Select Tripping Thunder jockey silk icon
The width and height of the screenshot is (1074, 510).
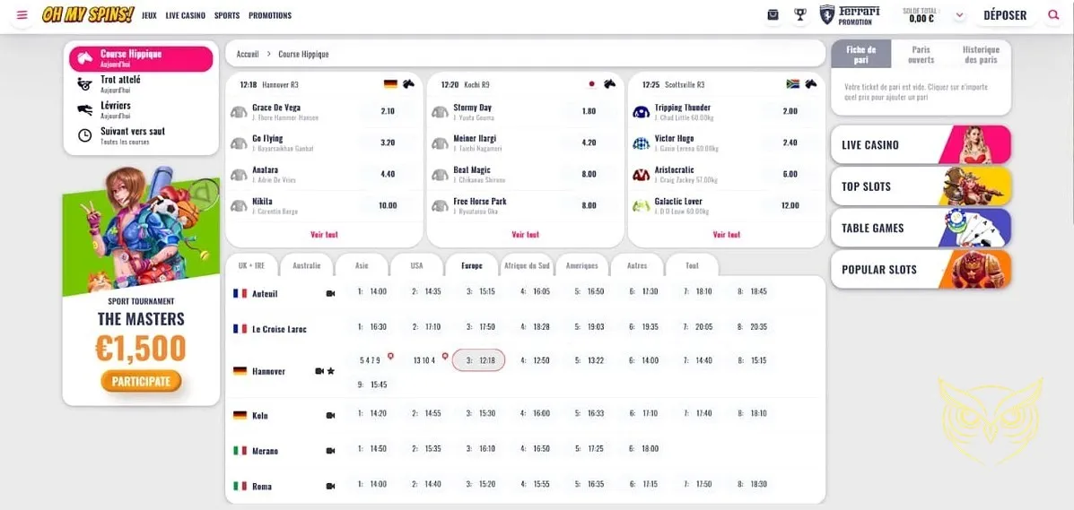(641, 112)
